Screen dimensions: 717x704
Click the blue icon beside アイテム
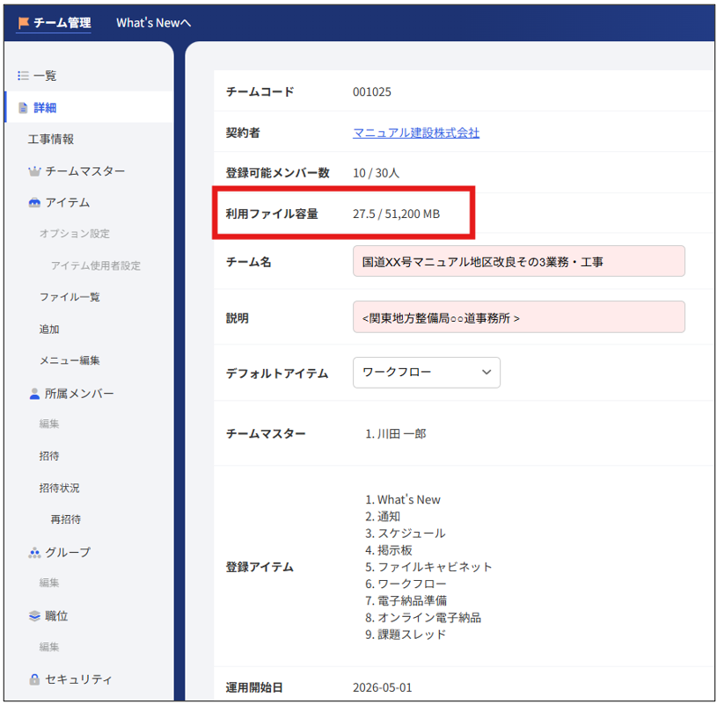click(34, 202)
